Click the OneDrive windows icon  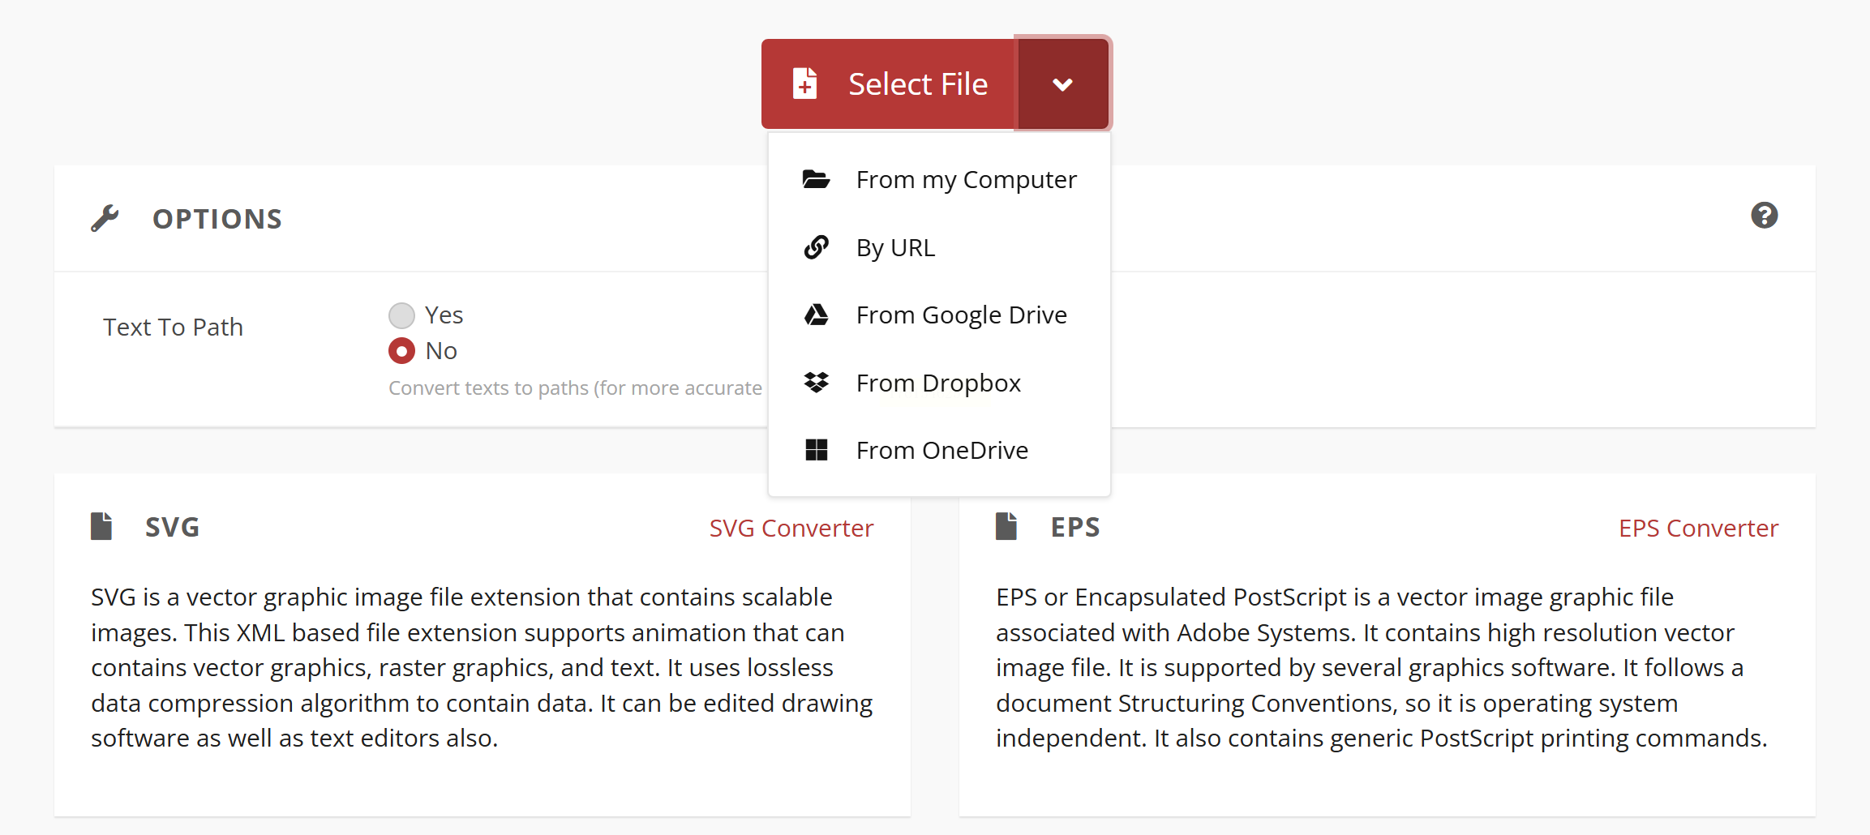coord(816,450)
